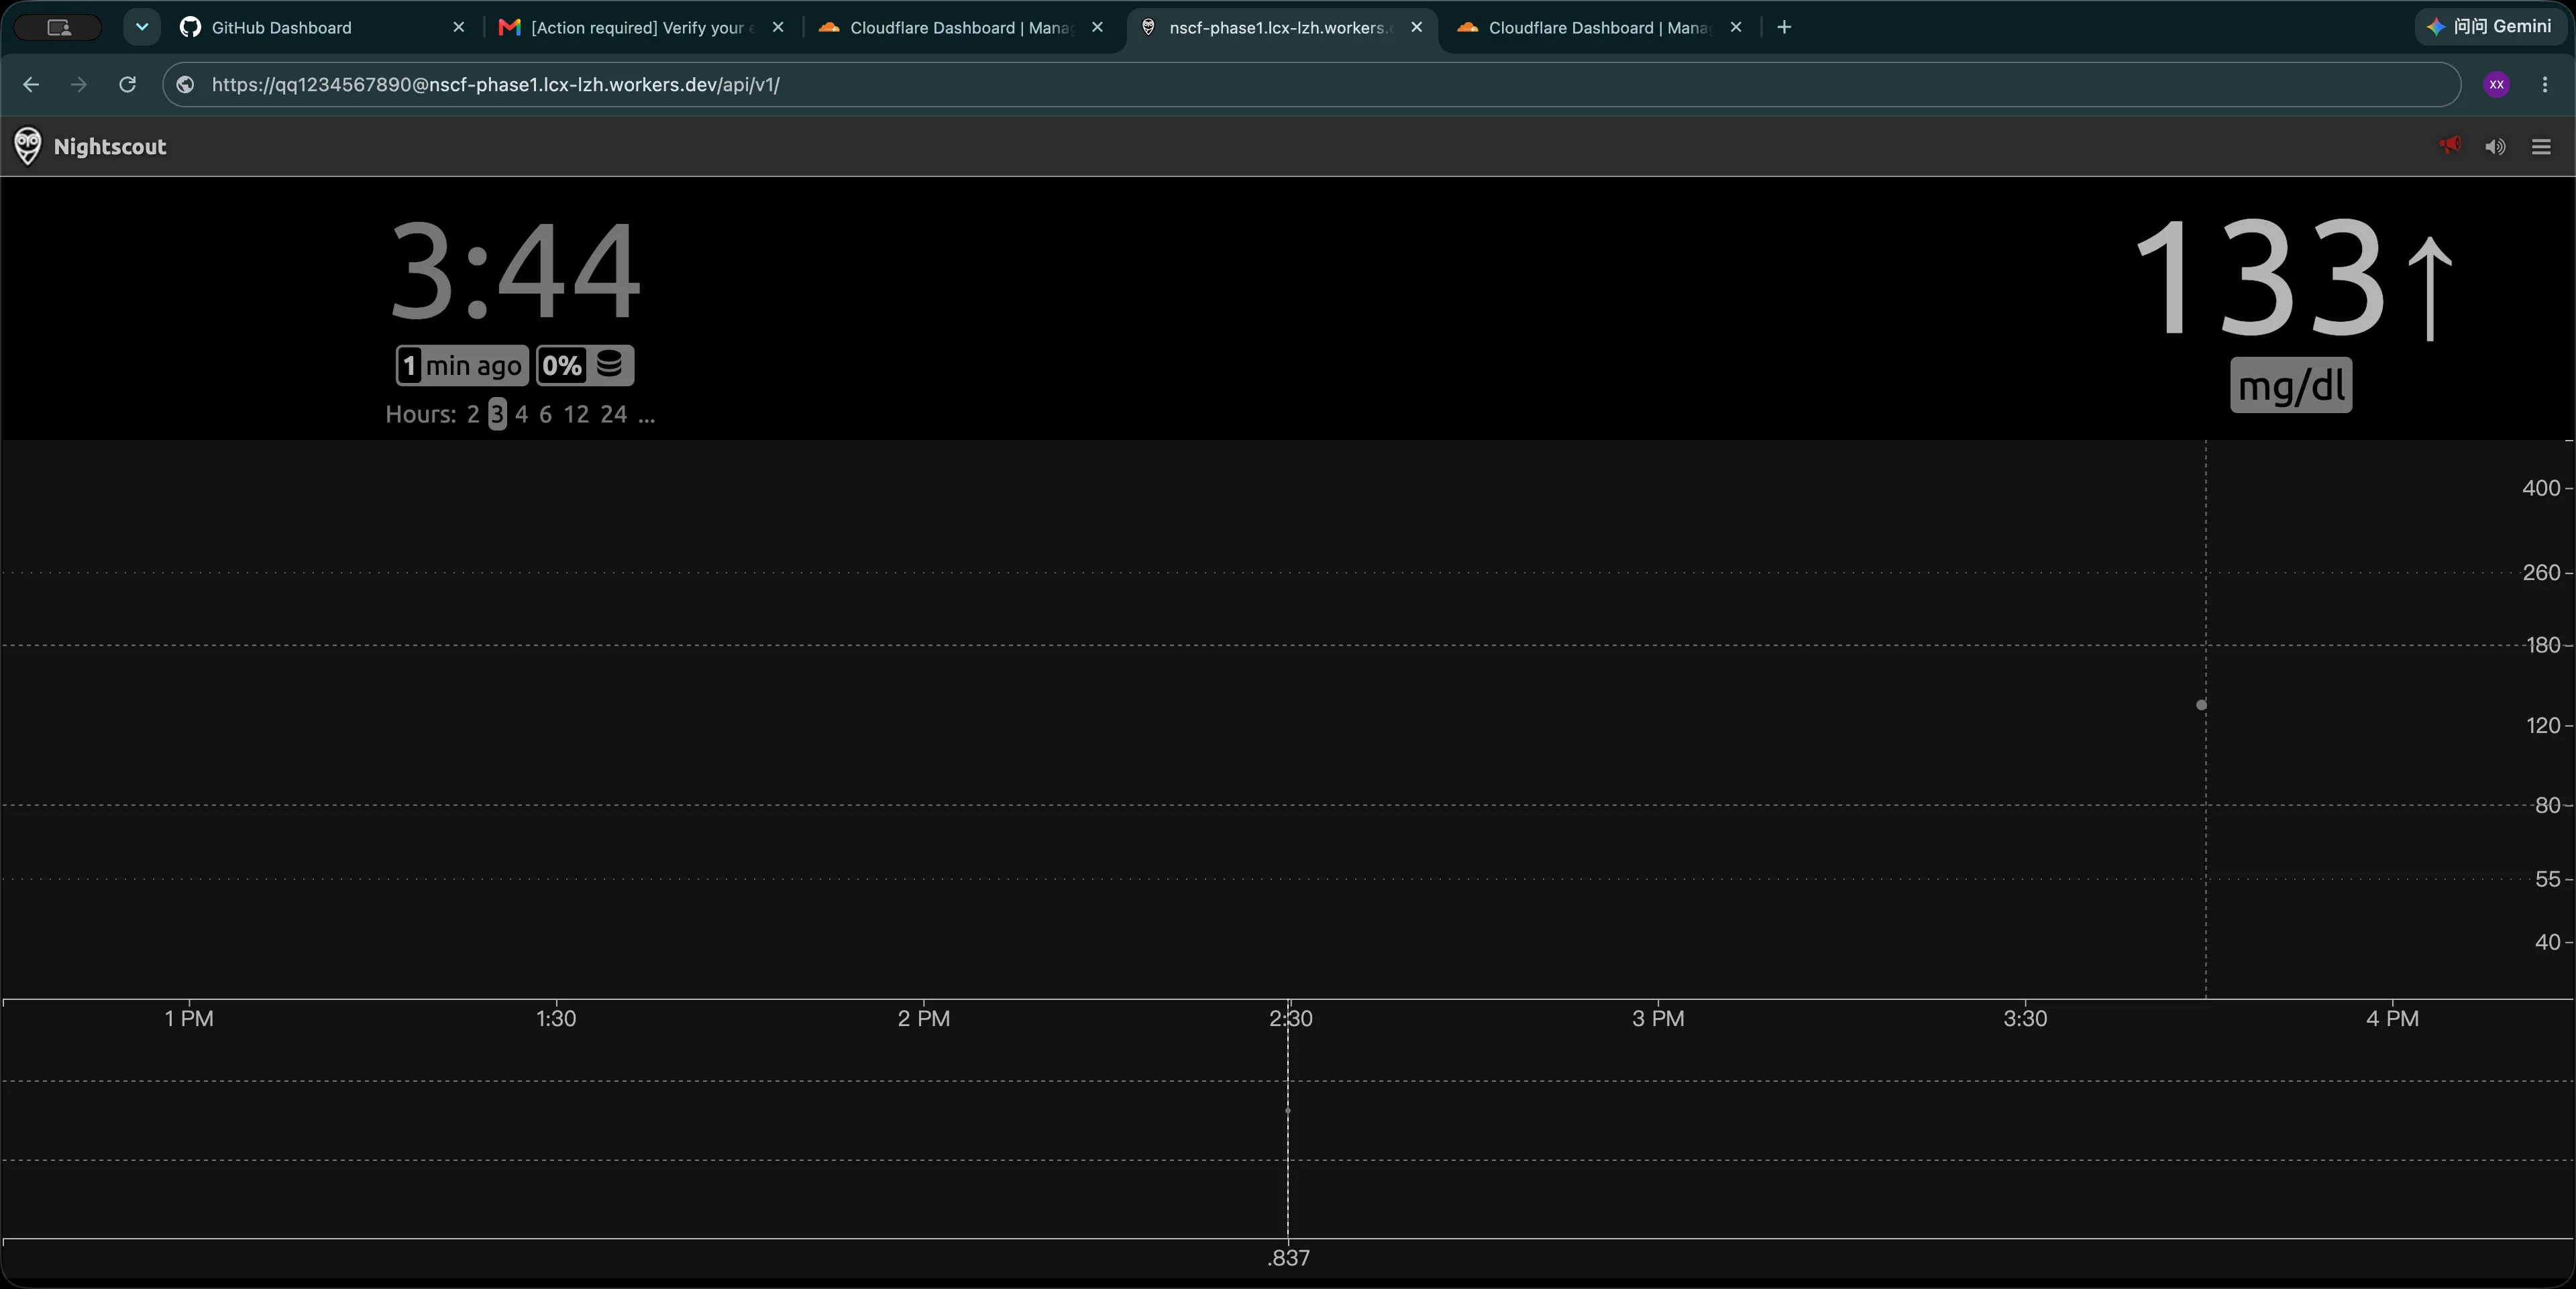Select 4 hours view

click(x=521, y=414)
